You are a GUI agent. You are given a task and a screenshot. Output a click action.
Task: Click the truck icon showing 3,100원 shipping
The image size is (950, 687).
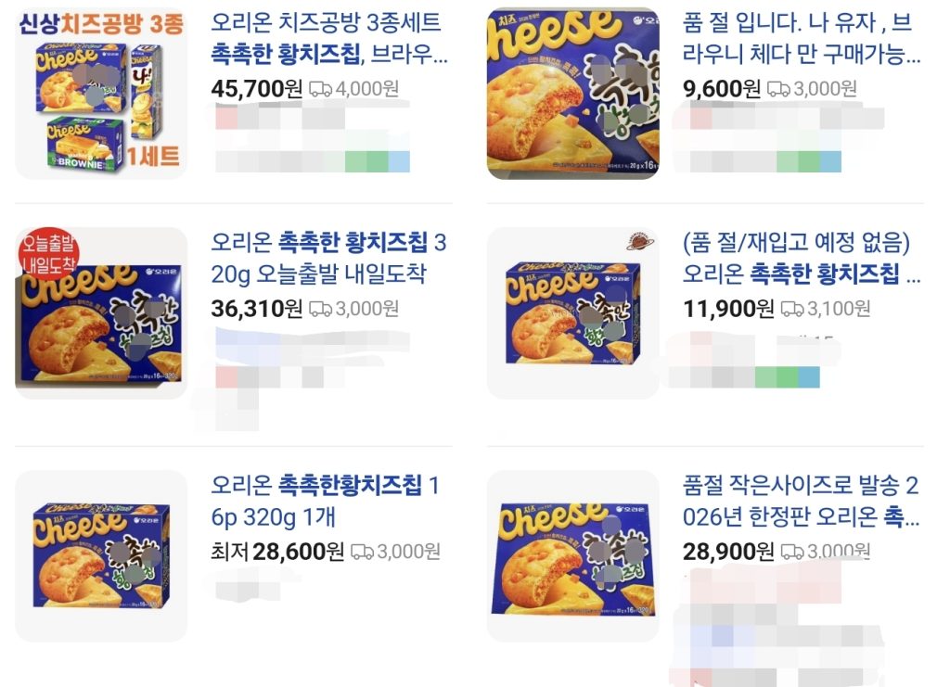point(794,309)
